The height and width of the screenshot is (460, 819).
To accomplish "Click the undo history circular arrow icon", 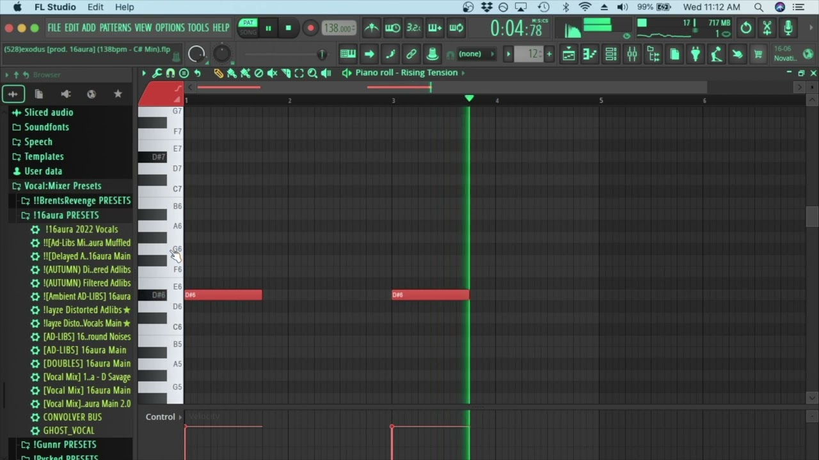I will [746, 27].
